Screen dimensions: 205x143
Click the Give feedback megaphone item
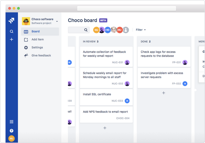click(x=41, y=56)
